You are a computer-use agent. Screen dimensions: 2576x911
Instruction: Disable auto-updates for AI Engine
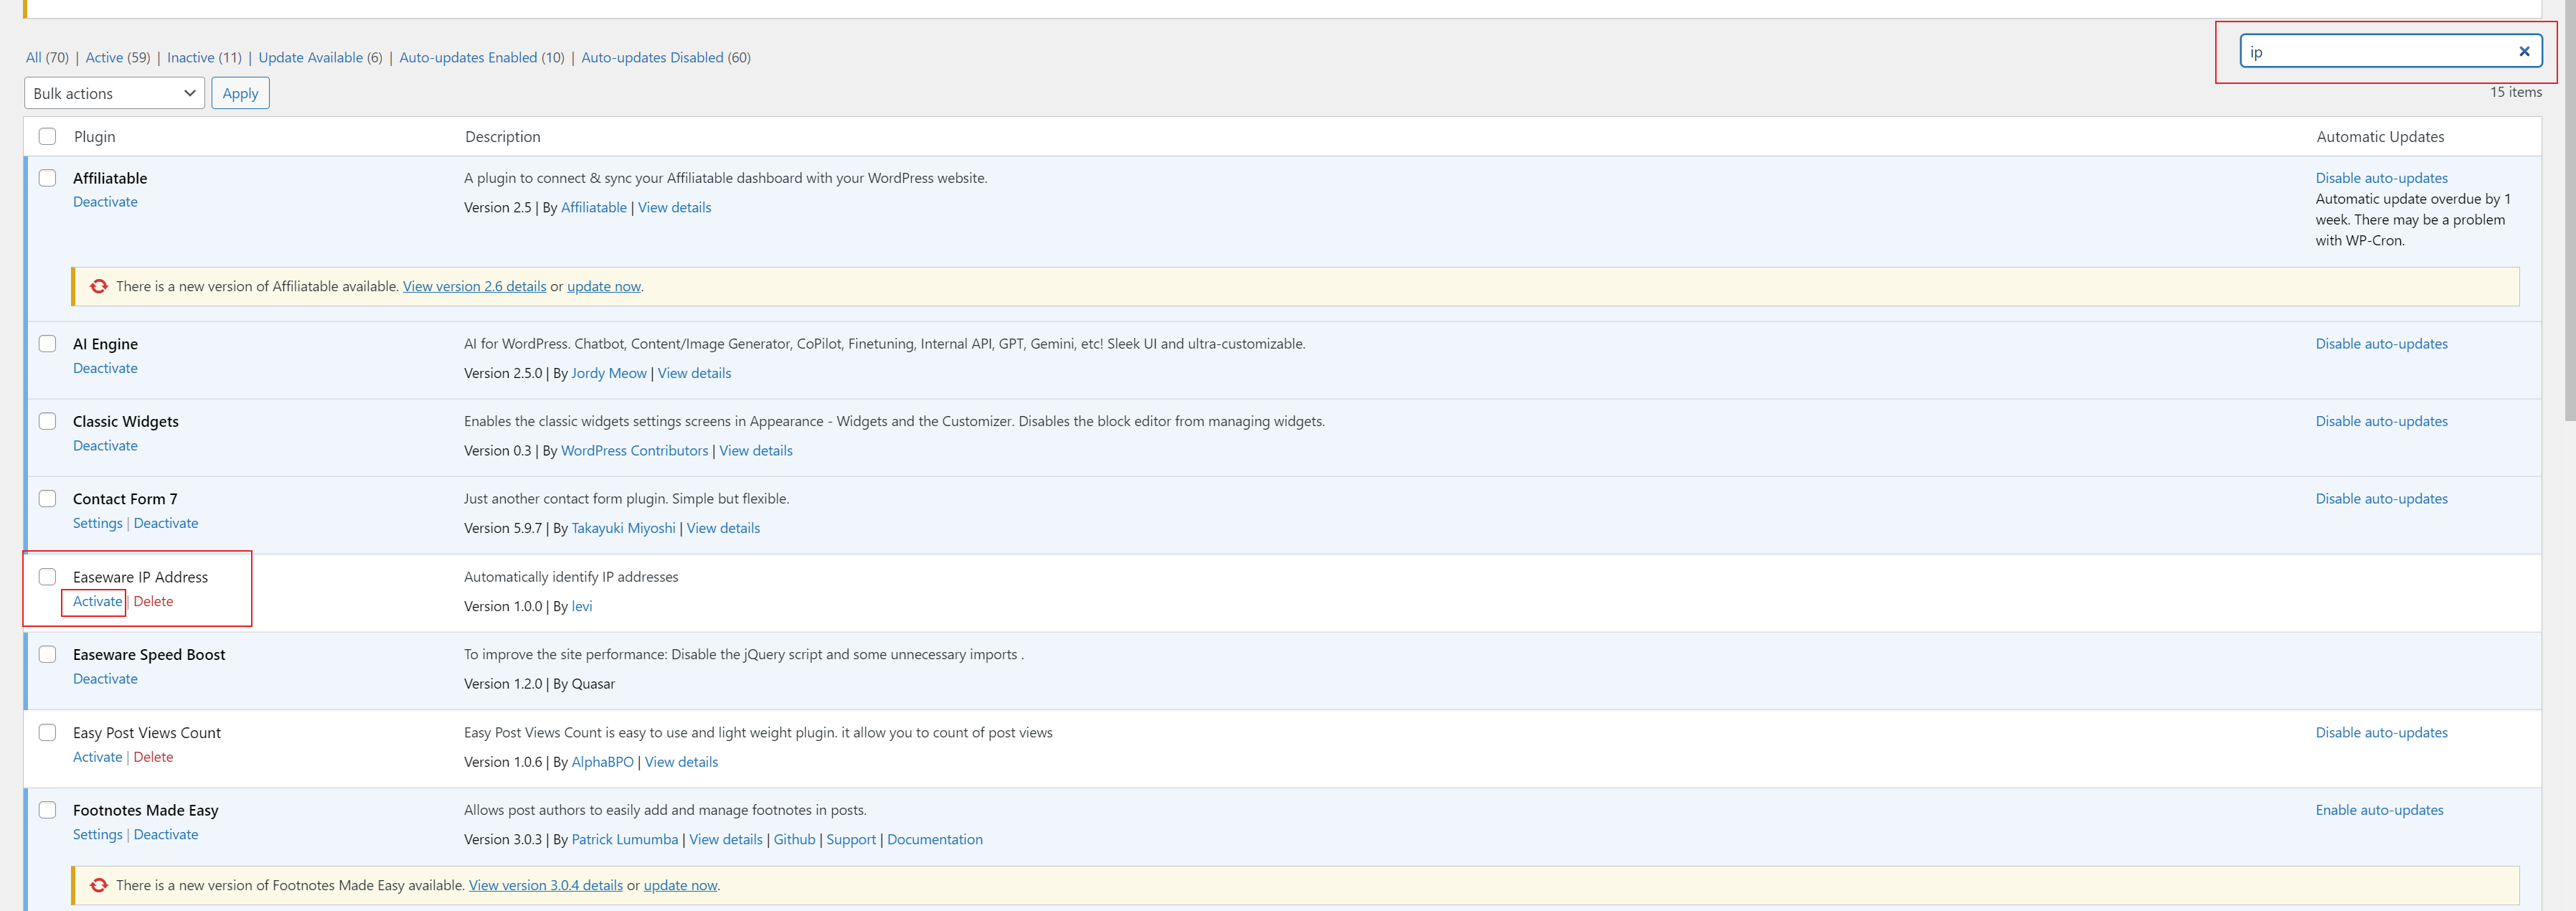click(2381, 344)
